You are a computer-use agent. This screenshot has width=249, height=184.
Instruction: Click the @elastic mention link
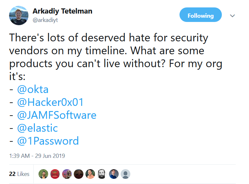point(38,128)
